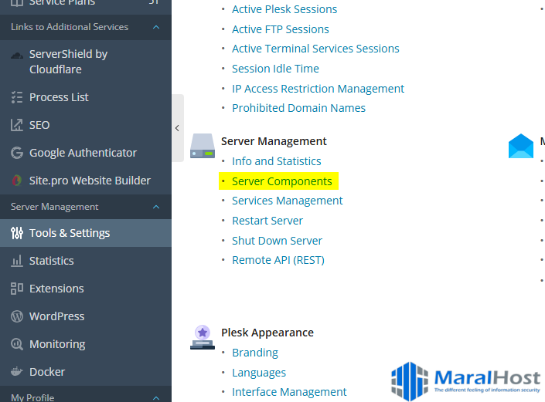545x402 pixels.
Task: Collapse the Server Management sidebar section
Action: tap(156, 207)
